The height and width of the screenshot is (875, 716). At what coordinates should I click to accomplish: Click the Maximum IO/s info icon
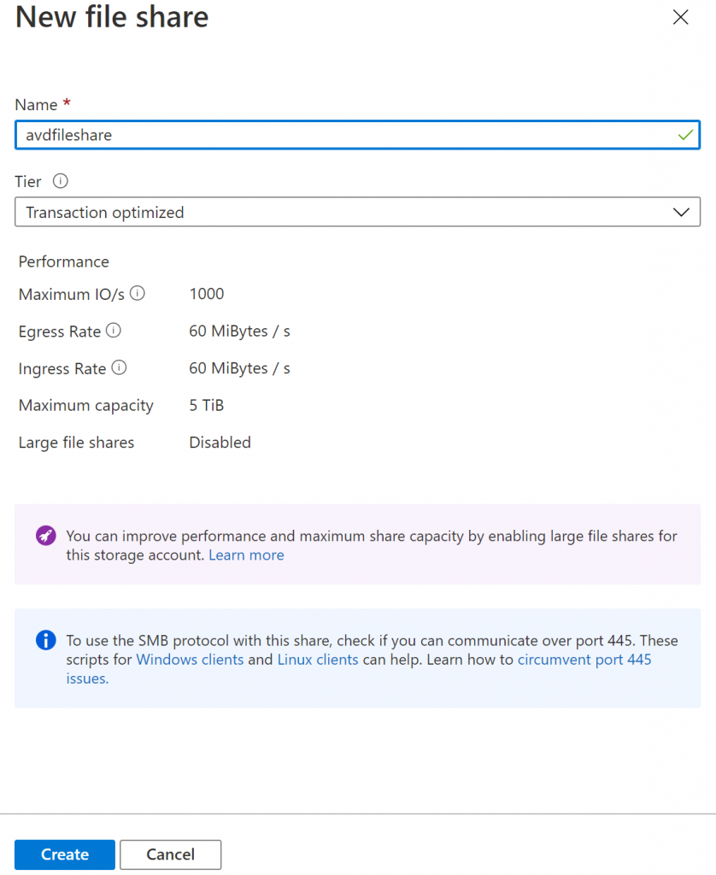[x=138, y=293]
